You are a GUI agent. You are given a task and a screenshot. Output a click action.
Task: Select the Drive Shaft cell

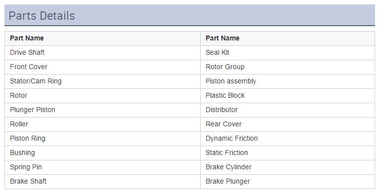[102, 52]
